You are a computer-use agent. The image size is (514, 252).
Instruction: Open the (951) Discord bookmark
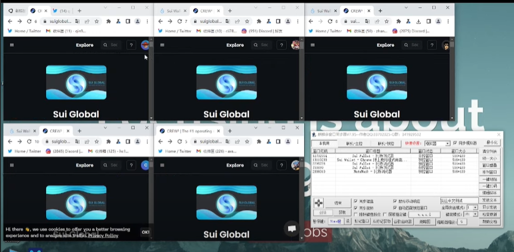point(262,31)
